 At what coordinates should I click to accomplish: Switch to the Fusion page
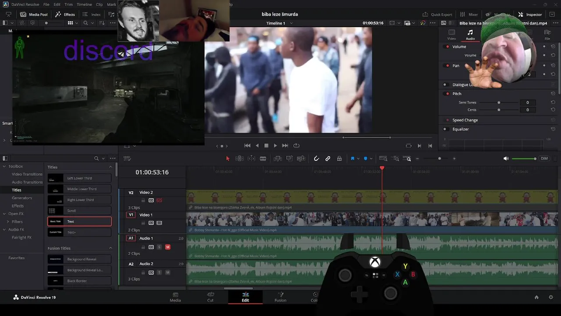click(x=280, y=297)
